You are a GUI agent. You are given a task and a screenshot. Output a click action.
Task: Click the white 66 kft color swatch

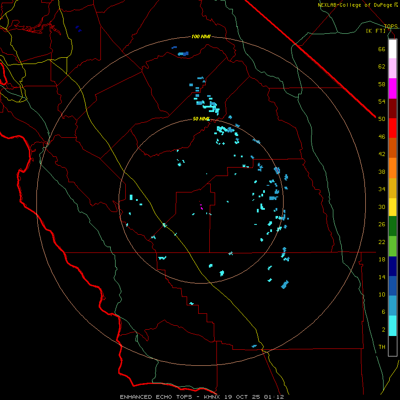pyautogui.click(x=392, y=49)
